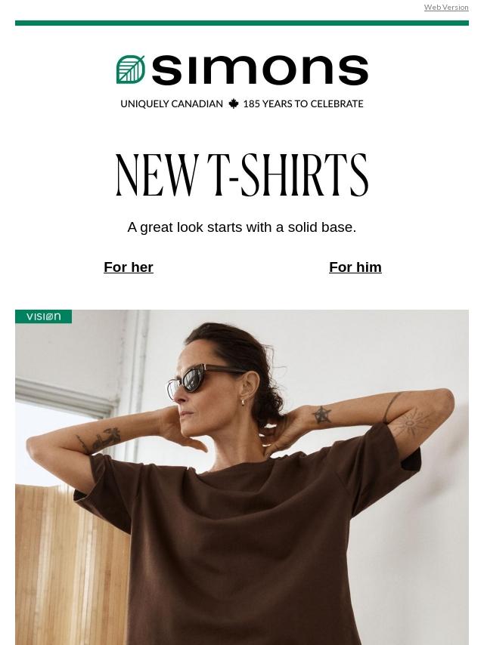Select the green Vision badge on the photo

[x=44, y=316]
